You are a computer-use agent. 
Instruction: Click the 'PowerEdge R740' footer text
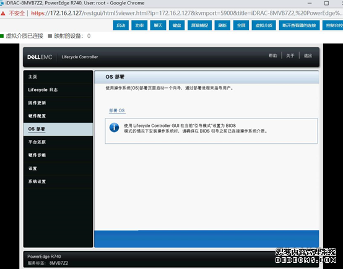[44, 257]
